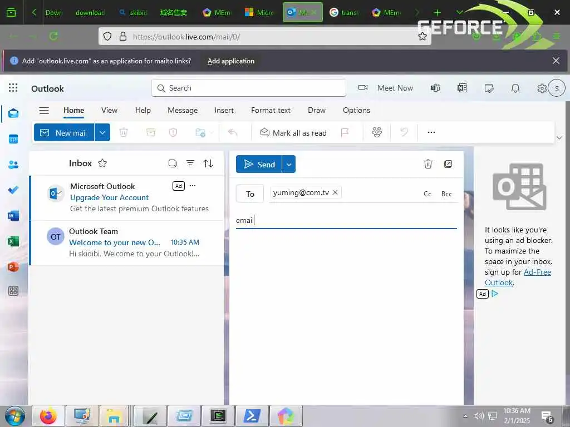
Task: Open the Format text ribbon tab
Action: (x=271, y=111)
